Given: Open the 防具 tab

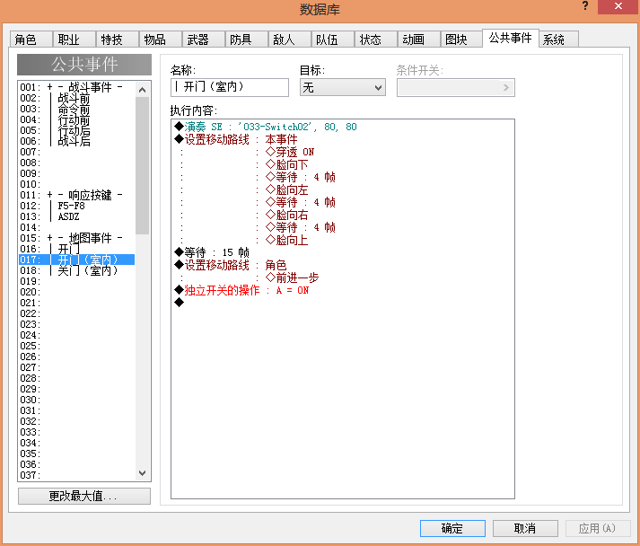Looking at the screenshot, I should pos(247,40).
